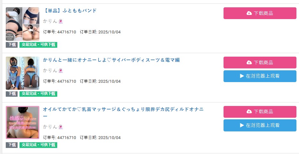299x154 pixels.
Task: Click the green 交易完成・可供下载 tag on the third item
Action: 38,145
